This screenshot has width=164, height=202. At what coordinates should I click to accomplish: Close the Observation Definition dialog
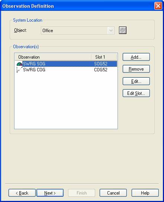coord(158,6)
